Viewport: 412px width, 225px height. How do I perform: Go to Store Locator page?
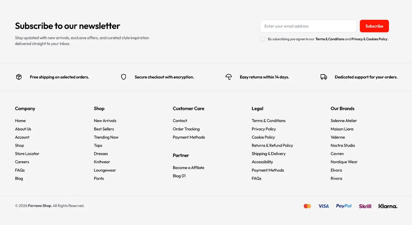click(x=27, y=154)
